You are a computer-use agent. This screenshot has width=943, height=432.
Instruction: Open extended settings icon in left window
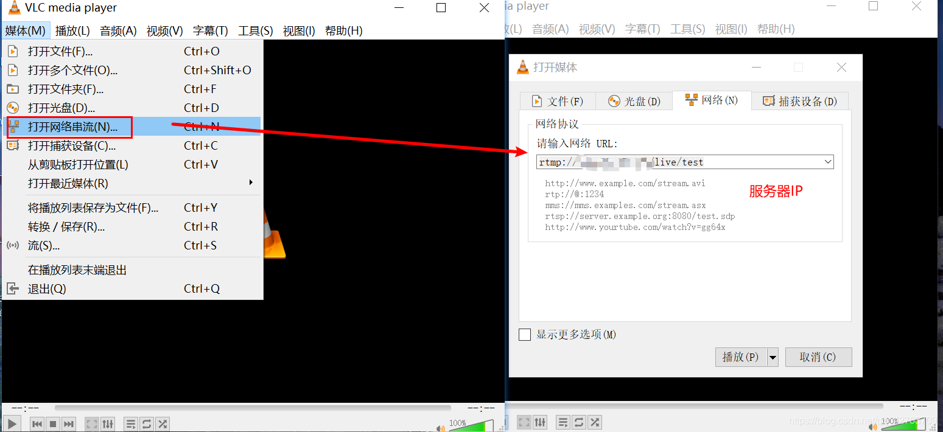108,423
